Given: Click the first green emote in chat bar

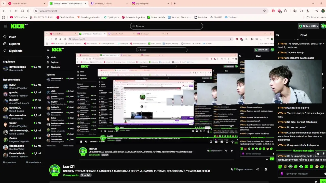Looking at the screenshot, I should pyautogui.click(x=280, y=167).
